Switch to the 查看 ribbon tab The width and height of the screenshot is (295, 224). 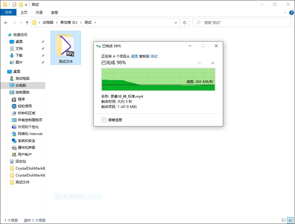click(54, 12)
